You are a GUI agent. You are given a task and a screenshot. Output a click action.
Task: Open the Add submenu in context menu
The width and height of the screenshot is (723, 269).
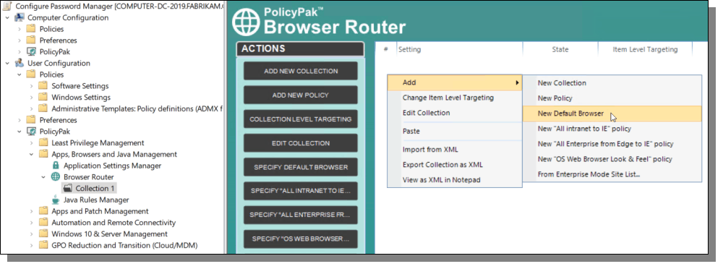tap(455, 82)
